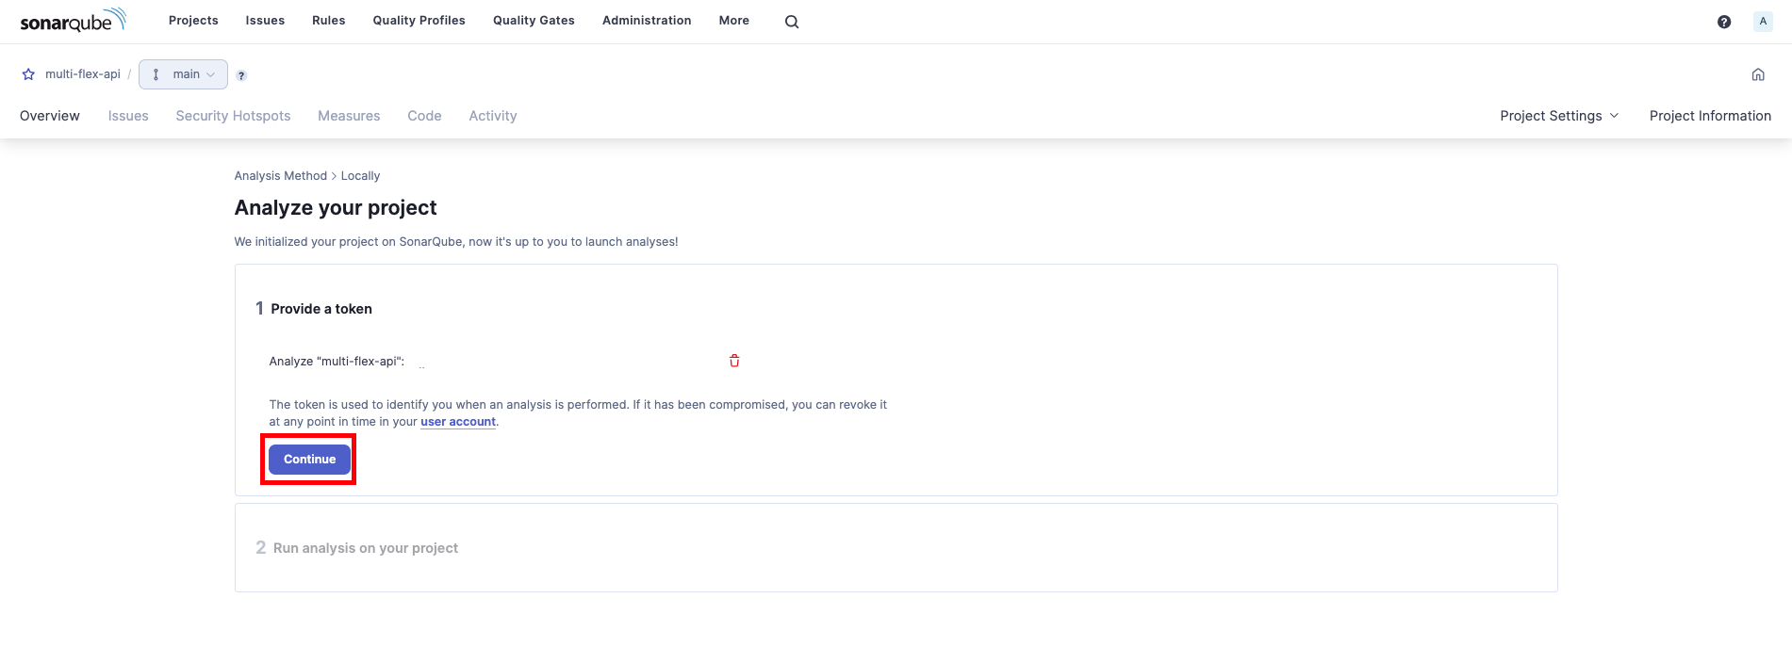Navigate to Quality Profiles
The image size is (1792, 663).
pyautogui.click(x=419, y=21)
